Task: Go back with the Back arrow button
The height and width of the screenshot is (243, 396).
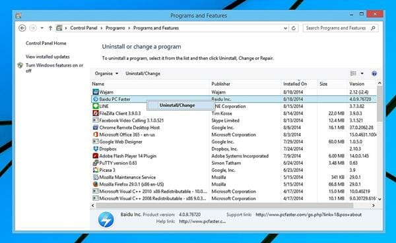Action: pos(22,28)
